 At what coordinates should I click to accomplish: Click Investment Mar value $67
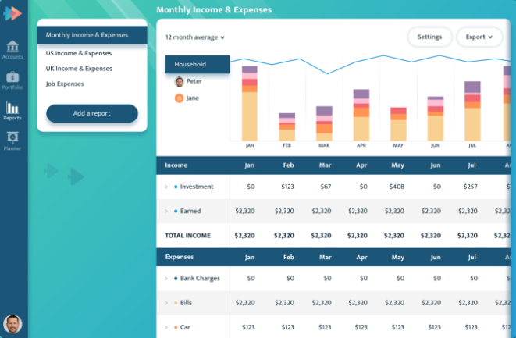coord(326,187)
